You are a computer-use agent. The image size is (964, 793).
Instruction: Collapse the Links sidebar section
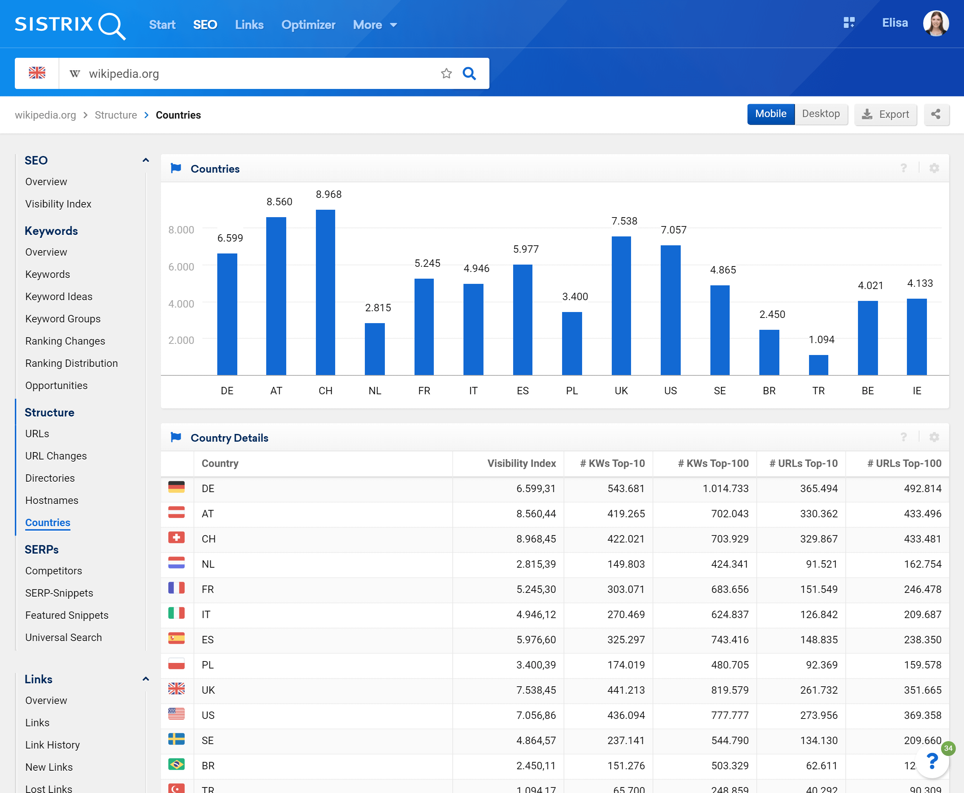point(145,679)
